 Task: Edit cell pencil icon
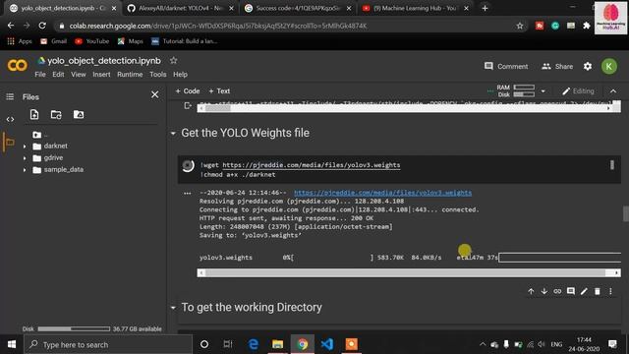click(584, 291)
